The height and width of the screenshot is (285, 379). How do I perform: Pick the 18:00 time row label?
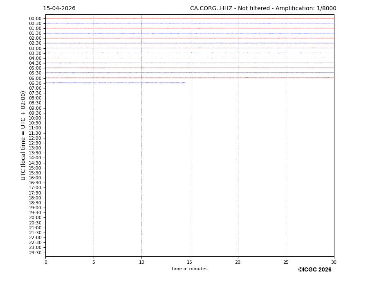[35, 198]
